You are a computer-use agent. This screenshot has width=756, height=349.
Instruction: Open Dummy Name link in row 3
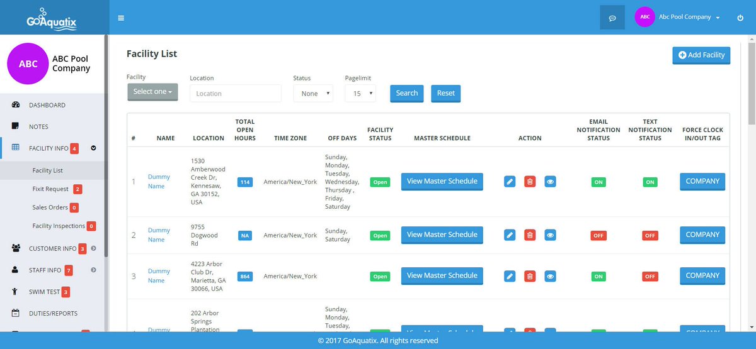tap(159, 276)
